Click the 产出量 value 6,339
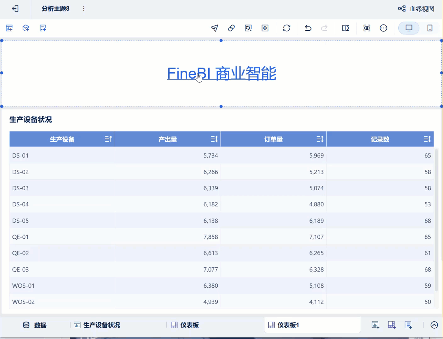The image size is (443, 339). tap(211, 188)
